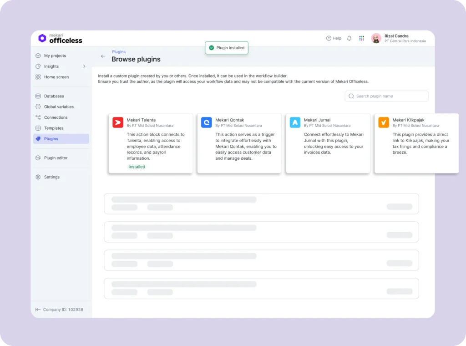Click the Talenta plugin description text
Viewport: 466px width, 346px height.
pyautogui.click(x=156, y=146)
